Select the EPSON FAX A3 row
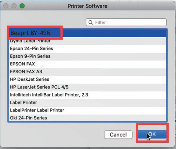The width and height of the screenshot is (176, 149). [87, 72]
